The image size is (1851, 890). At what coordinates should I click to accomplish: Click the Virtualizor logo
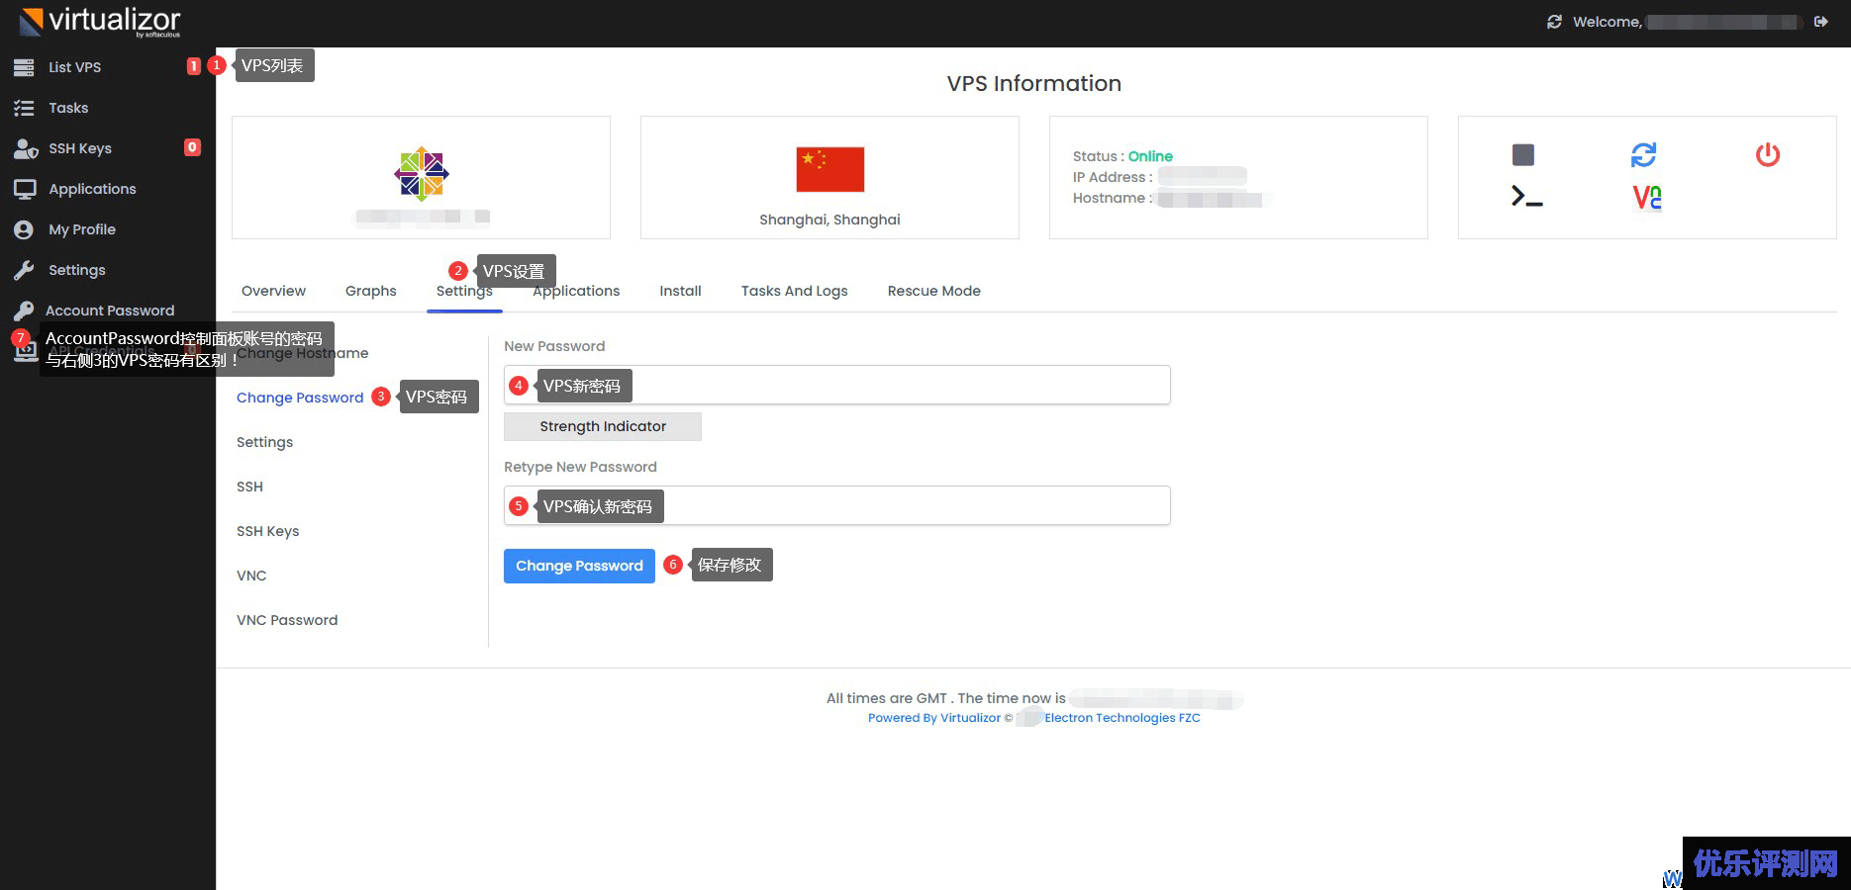pyautogui.click(x=100, y=21)
